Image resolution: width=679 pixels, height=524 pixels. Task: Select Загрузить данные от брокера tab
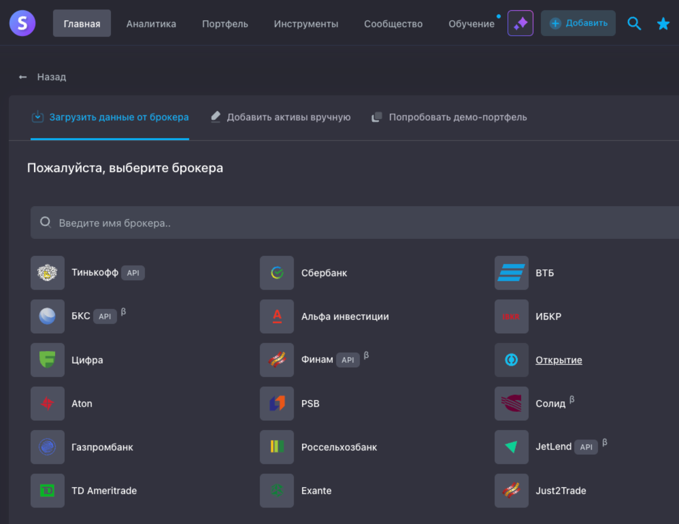pos(110,117)
